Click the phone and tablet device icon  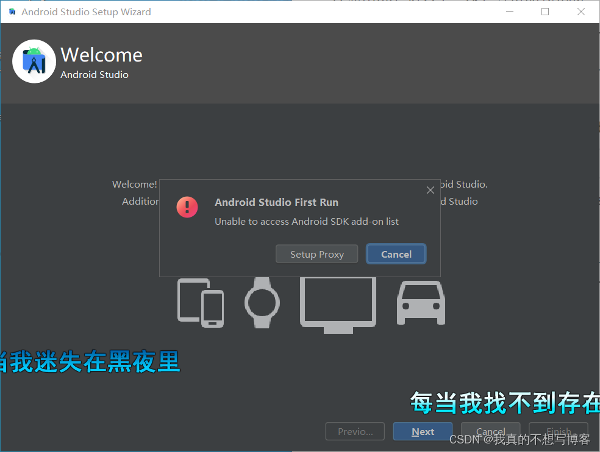[x=201, y=303]
